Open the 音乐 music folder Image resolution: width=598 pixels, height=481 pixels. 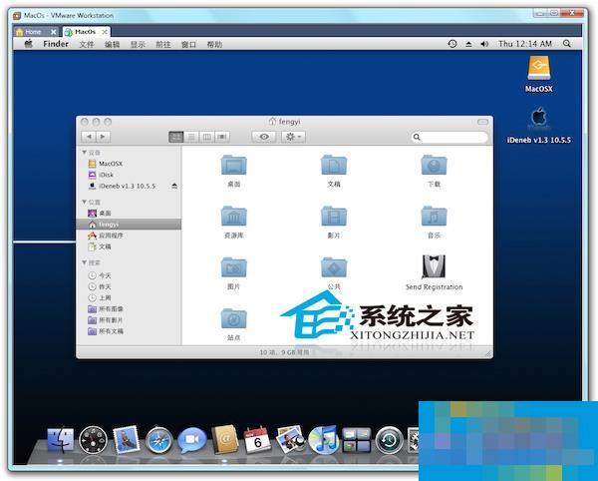point(434,217)
